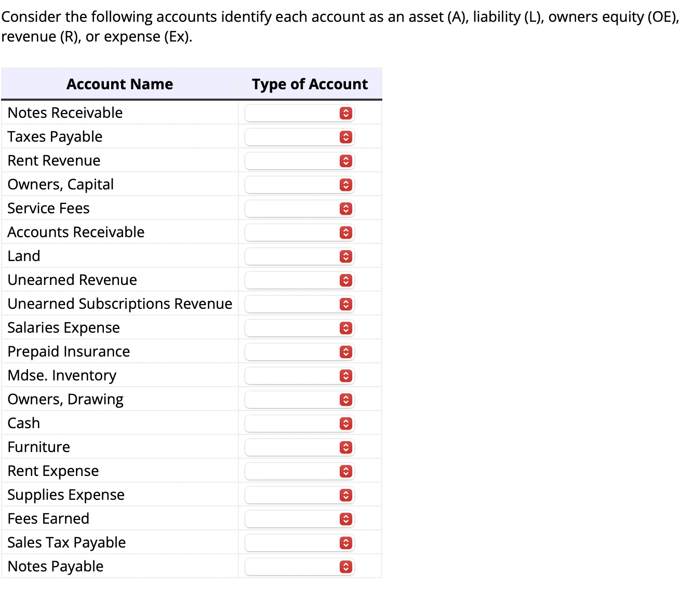Open the Type of Account dropdown for Supplies Expense
This screenshot has height=601, width=694.
[346, 495]
